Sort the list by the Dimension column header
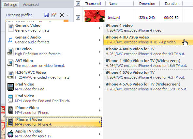This screenshot has width=193, height=139. tap(147, 4)
